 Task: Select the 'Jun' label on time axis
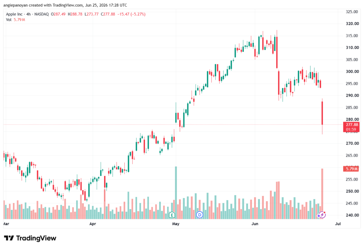pos(255,224)
